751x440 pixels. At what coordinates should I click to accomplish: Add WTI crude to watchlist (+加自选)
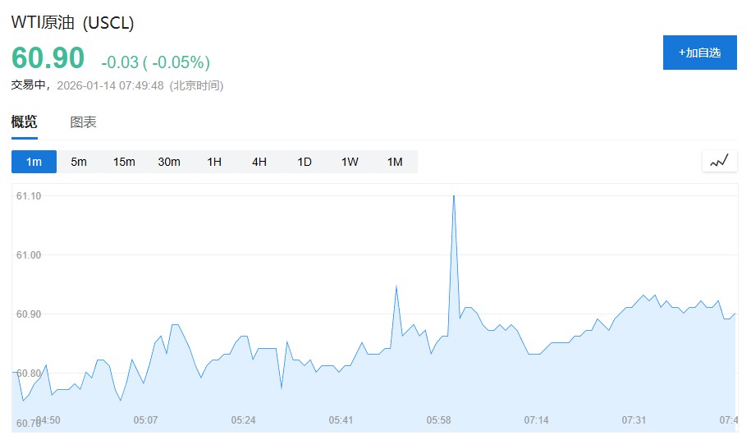coord(699,53)
